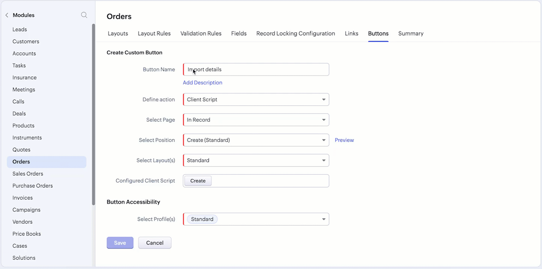Open the modules search magnifier icon

(84, 15)
